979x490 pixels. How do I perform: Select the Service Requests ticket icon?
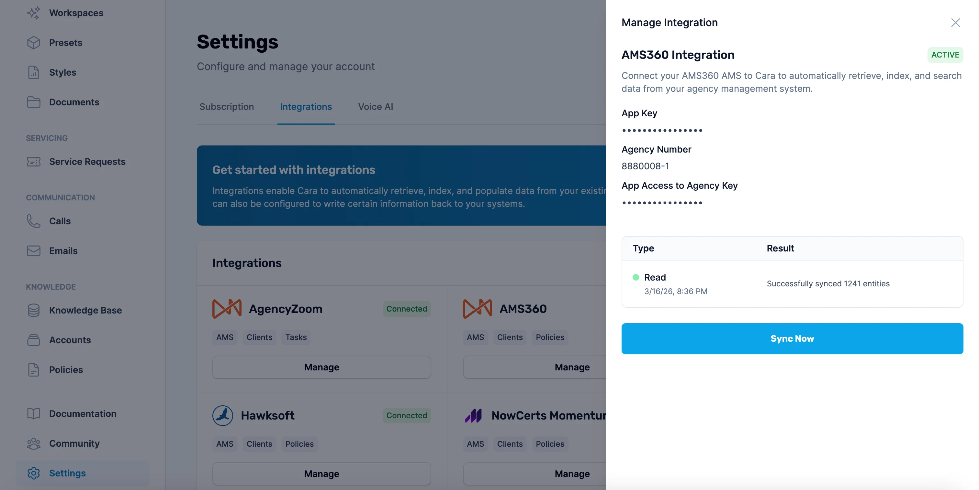point(33,162)
